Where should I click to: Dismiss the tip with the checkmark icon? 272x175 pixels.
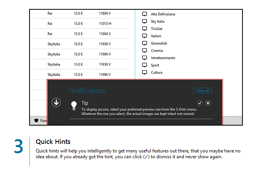[200, 103]
